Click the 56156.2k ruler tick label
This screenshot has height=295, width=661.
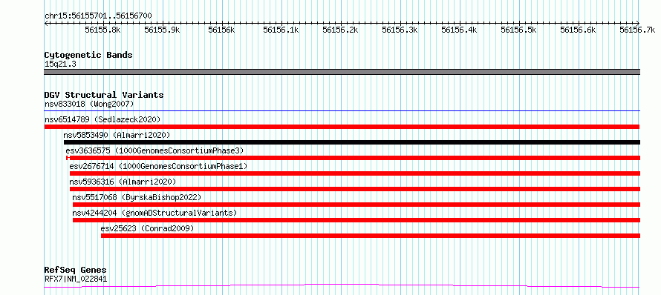click(341, 30)
